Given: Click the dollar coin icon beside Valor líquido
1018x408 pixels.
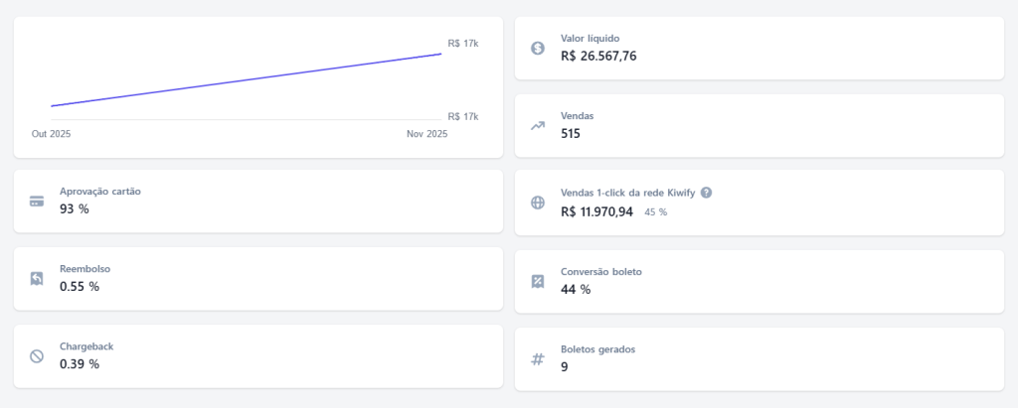Looking at the screenshot, I should [x=538, y=48].
